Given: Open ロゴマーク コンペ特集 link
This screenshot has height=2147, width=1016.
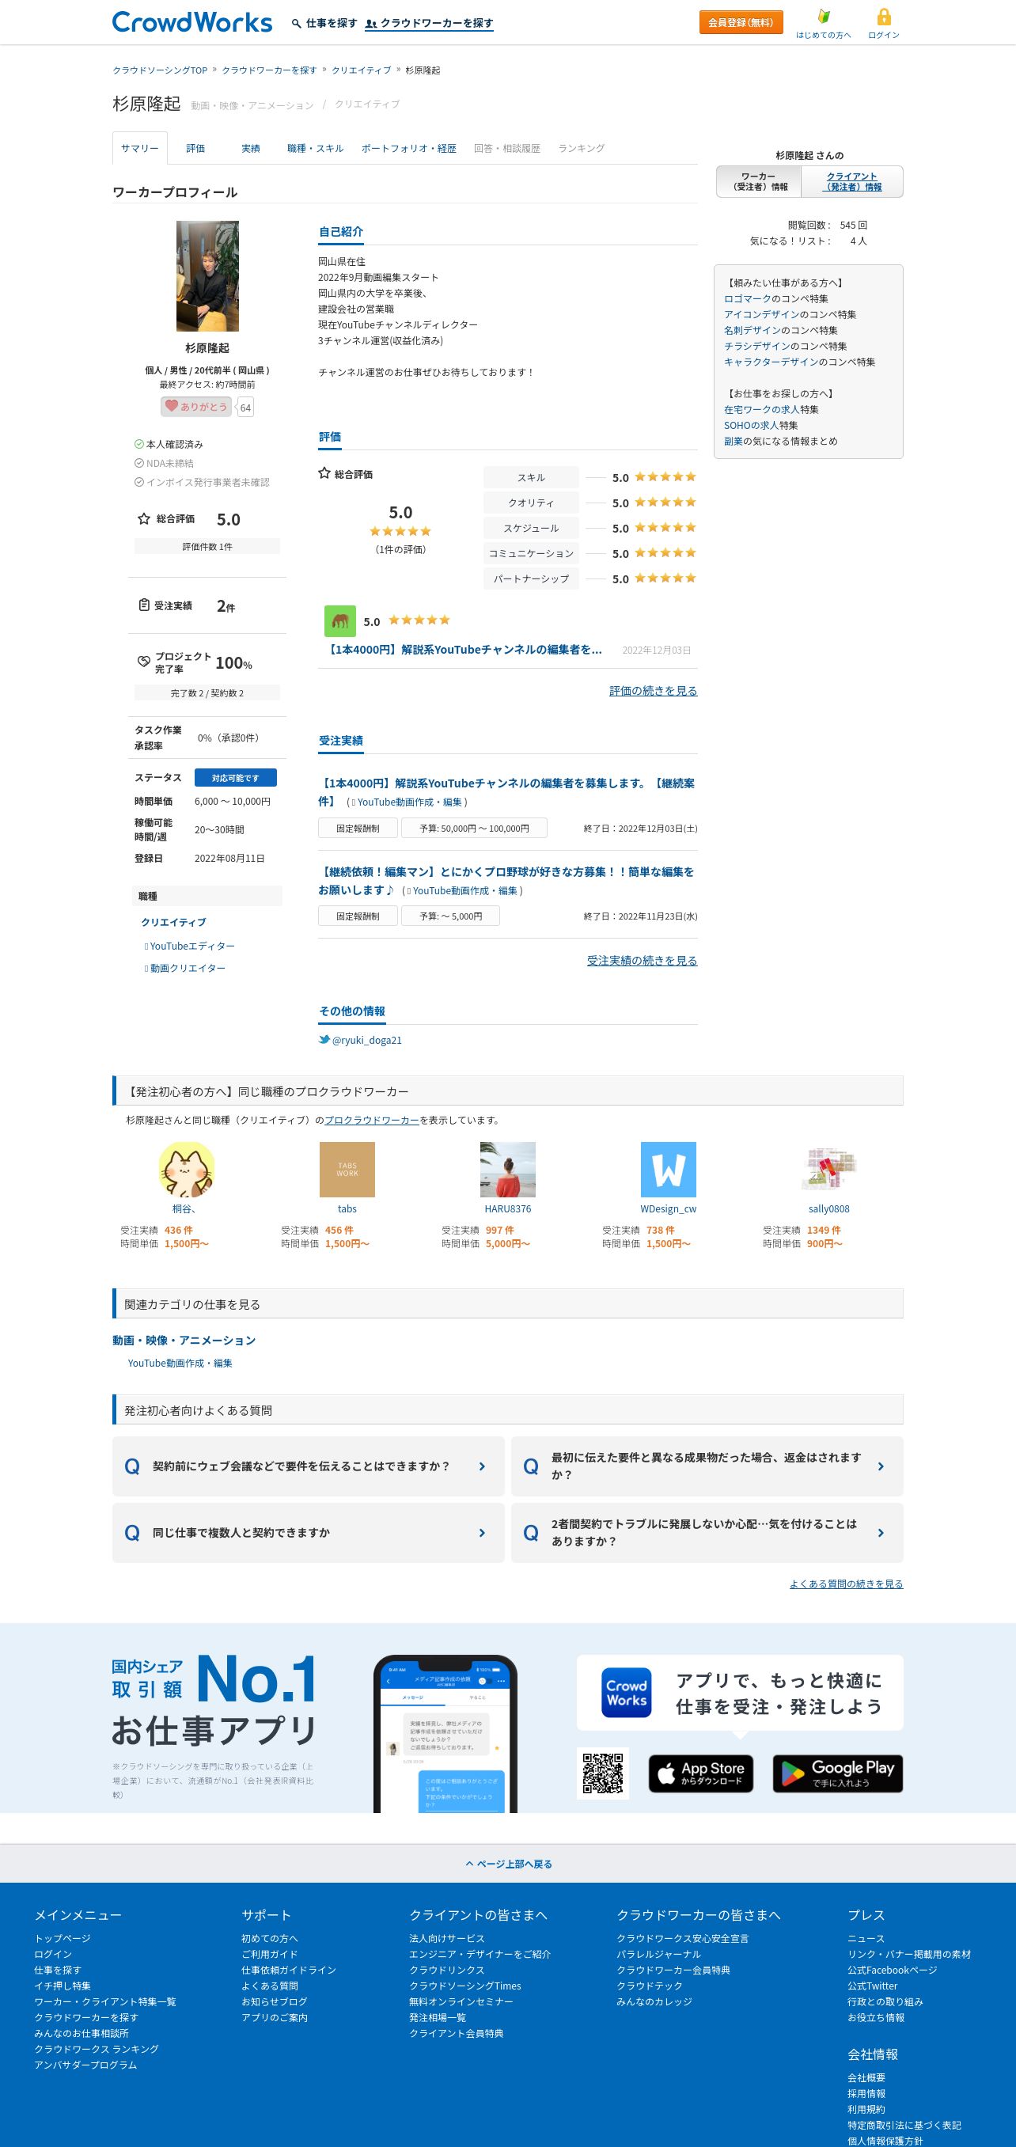Looking at the screenshot, I should 747,298.
